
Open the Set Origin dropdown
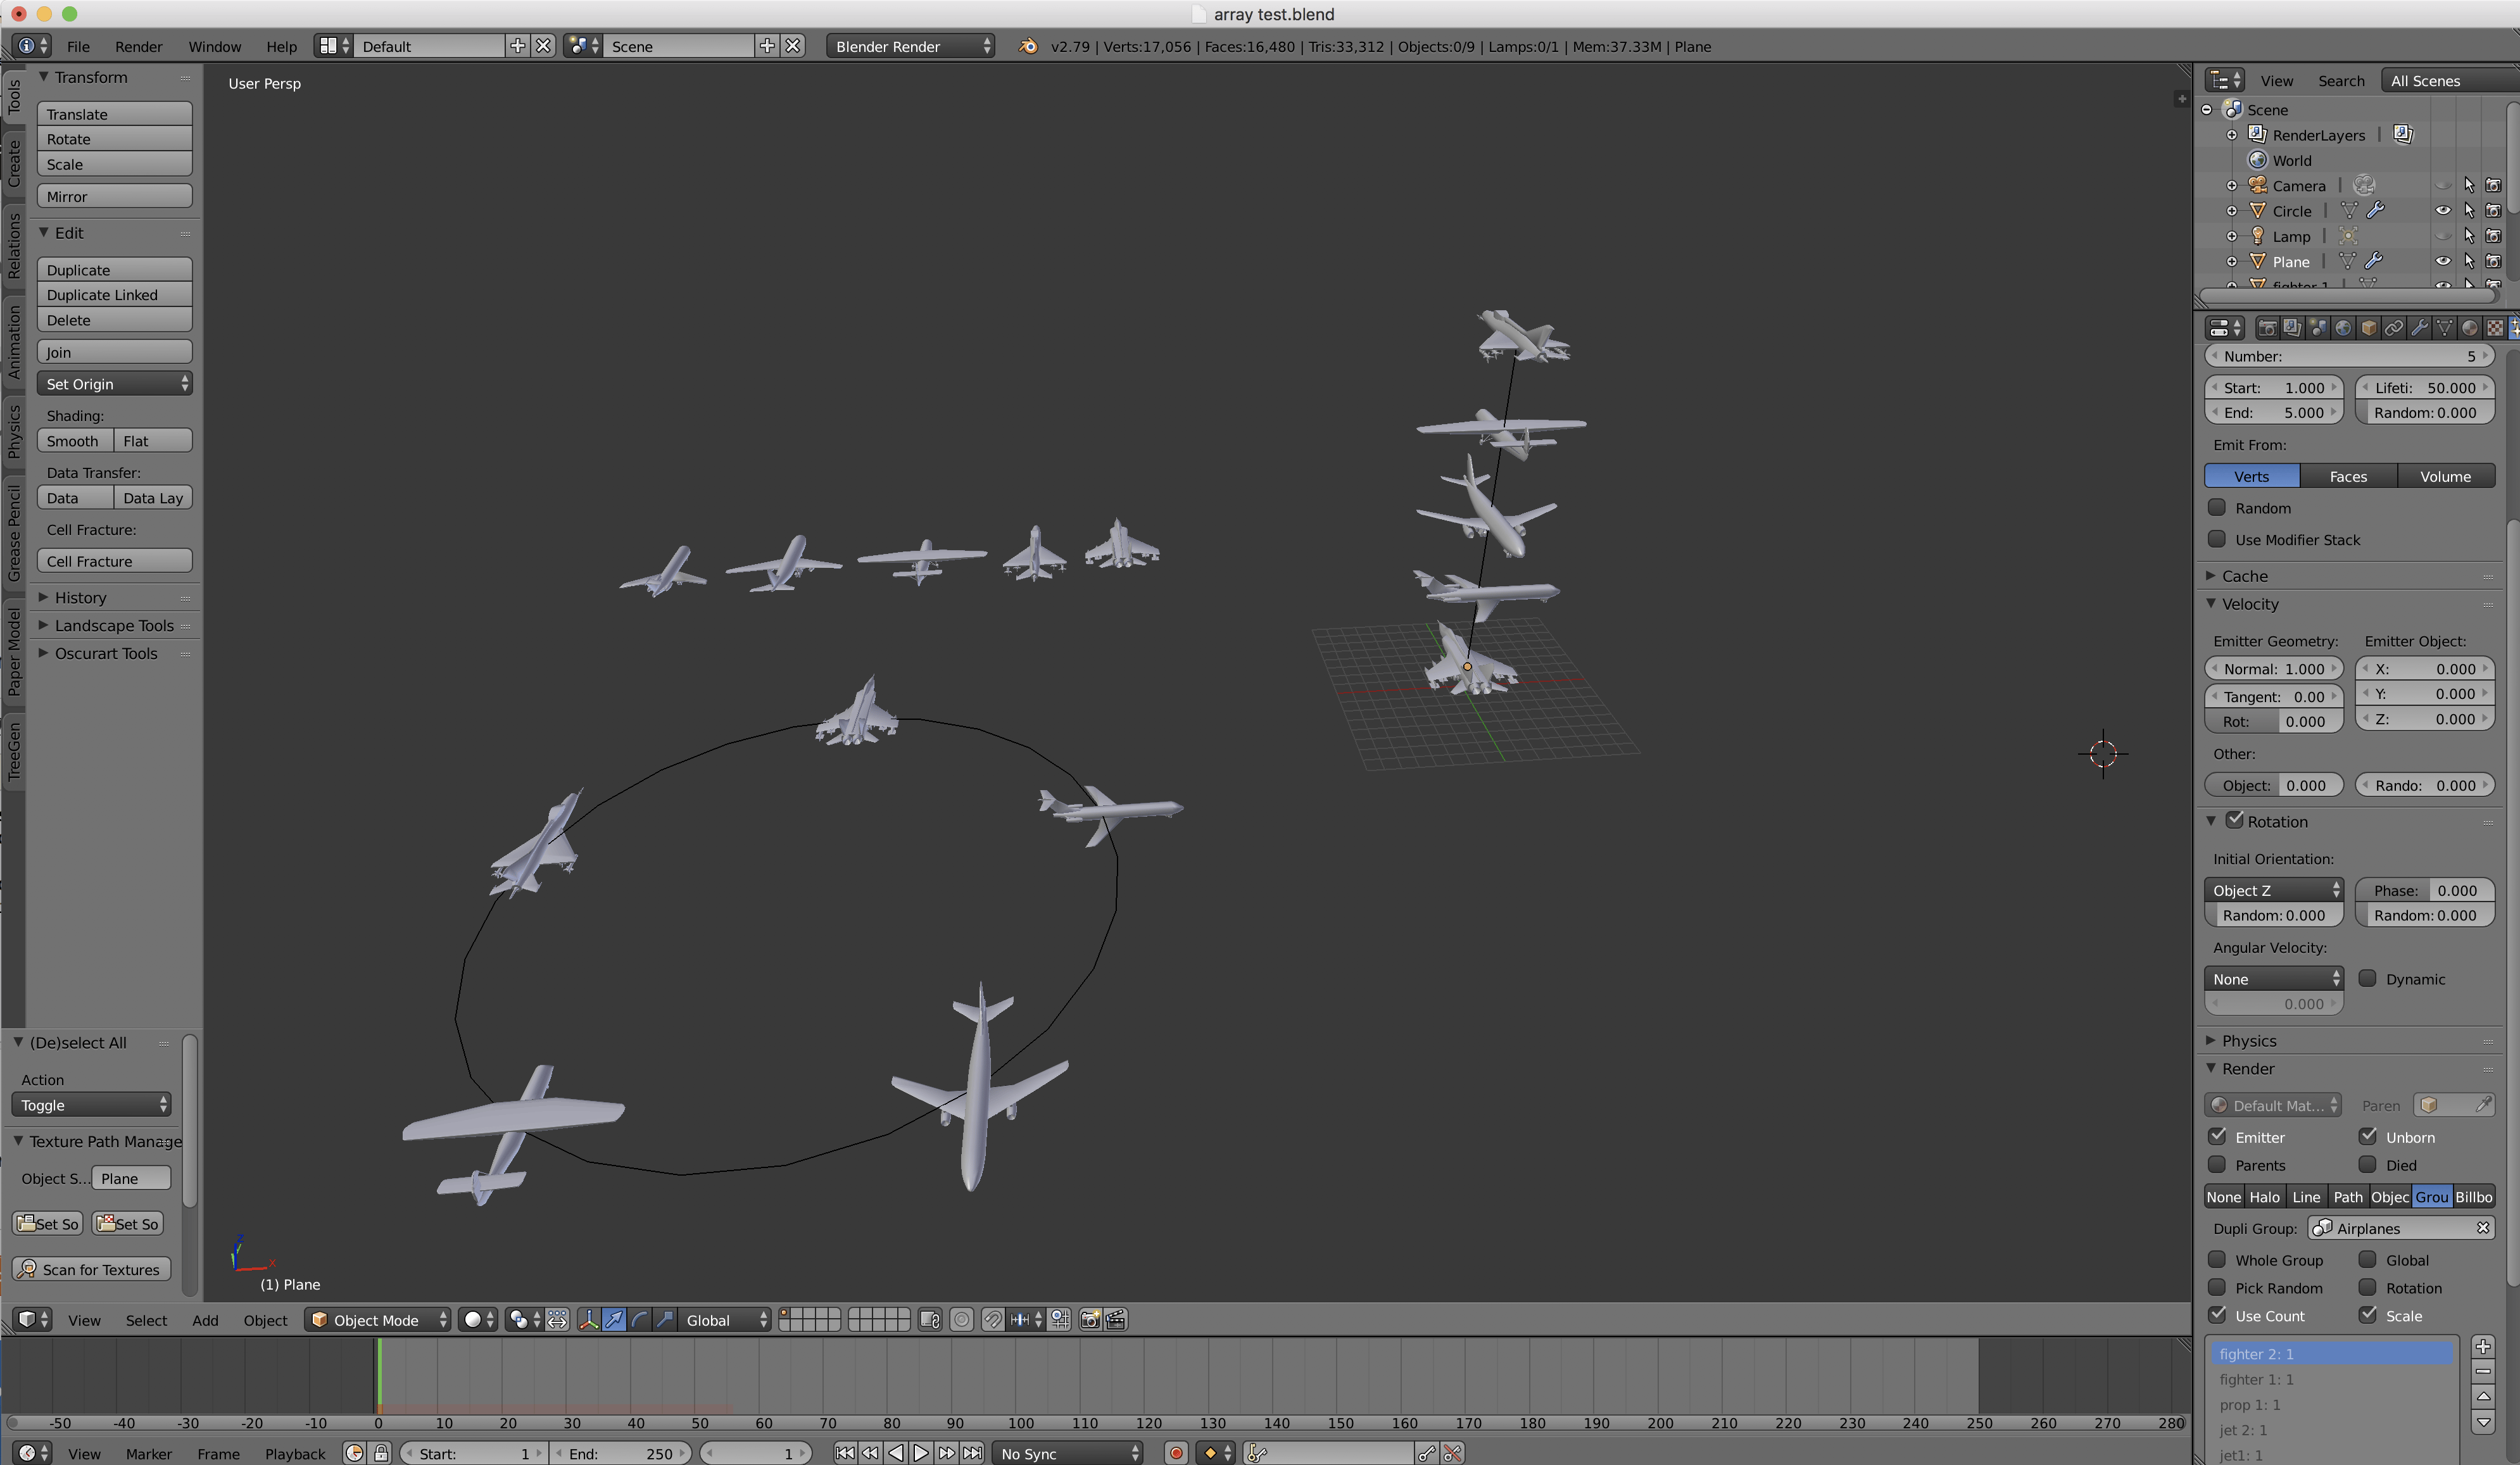point(115,384)
